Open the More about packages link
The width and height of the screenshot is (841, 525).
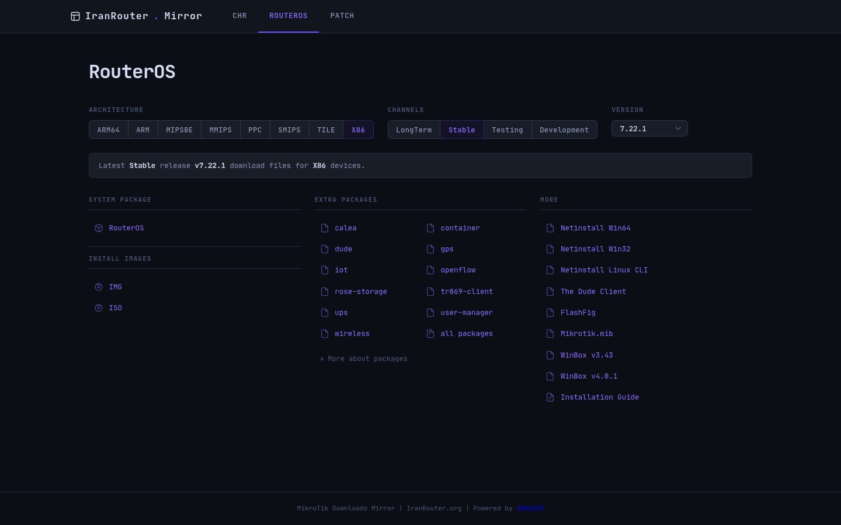(363, 359)
